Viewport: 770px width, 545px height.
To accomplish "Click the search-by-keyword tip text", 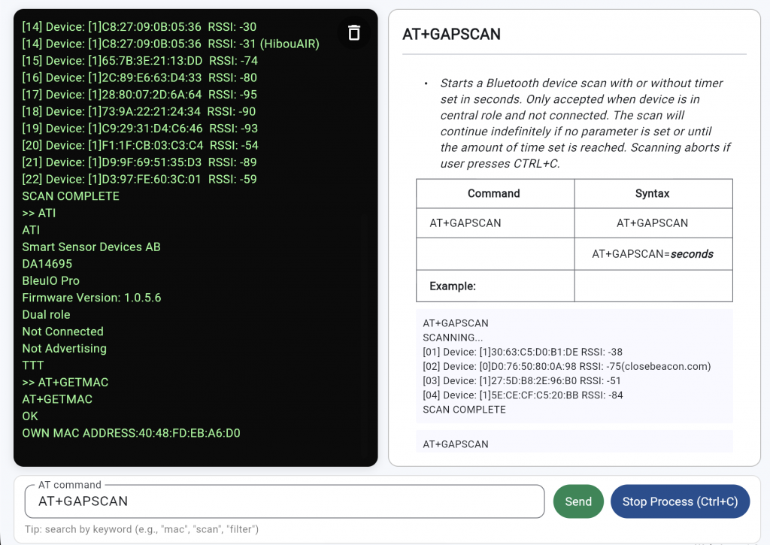I will pyautogui.click(x=141, y=529).
